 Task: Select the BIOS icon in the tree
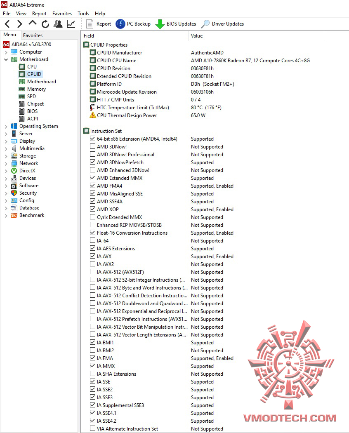tap(22, 111)
